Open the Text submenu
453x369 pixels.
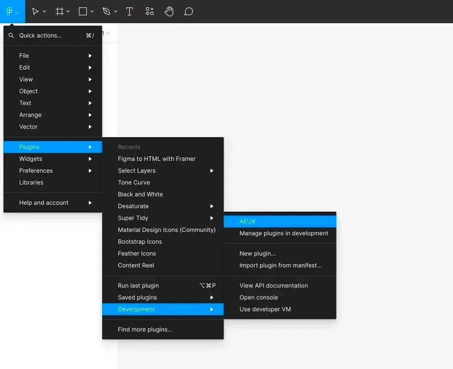pos(53,103)
